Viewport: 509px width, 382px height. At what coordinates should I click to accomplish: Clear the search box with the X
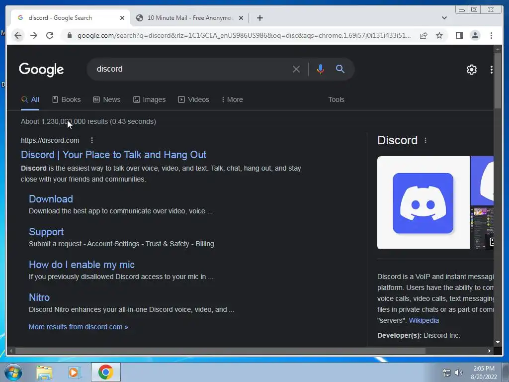click(296, 69)
